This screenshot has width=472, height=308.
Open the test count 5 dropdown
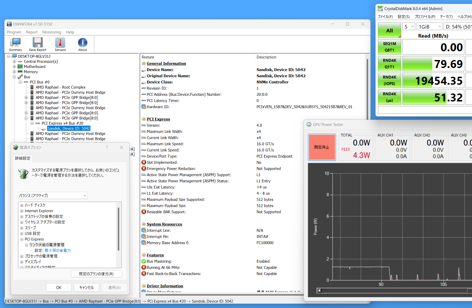409,27
